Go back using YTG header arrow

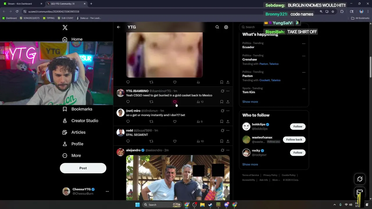coord(119,27)
